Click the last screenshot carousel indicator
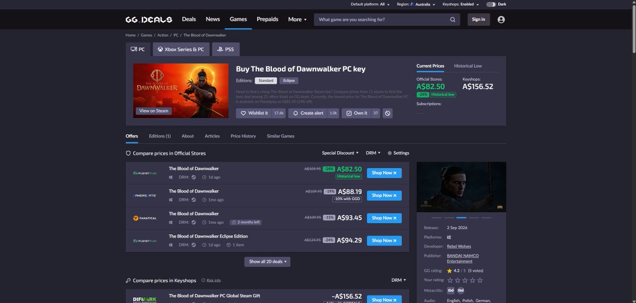Viewport: 636px width, 303px height. pos(486,217)
